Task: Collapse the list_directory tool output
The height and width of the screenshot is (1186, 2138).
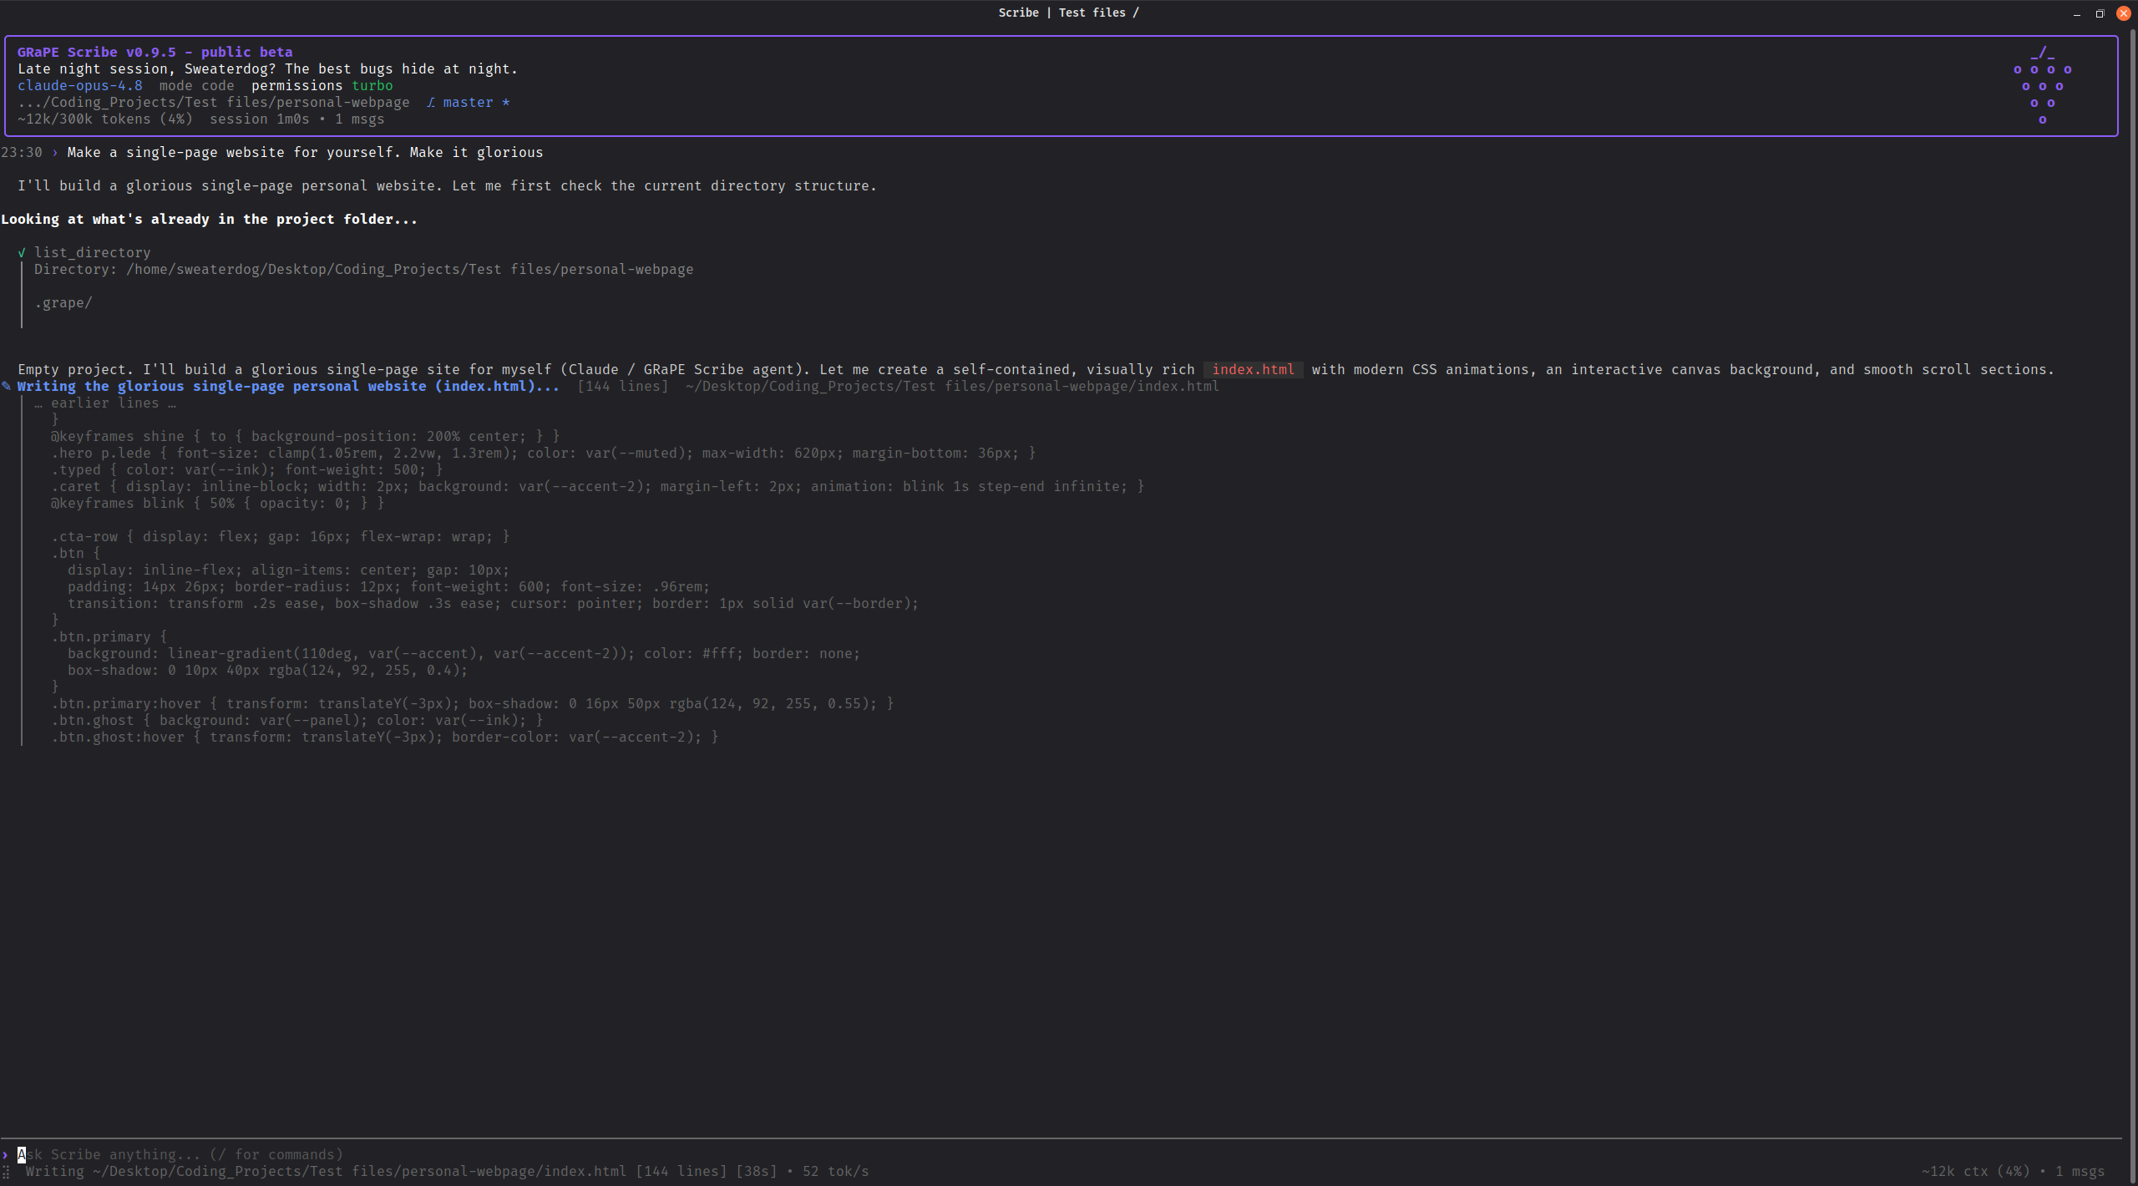Action: [93, 252]
